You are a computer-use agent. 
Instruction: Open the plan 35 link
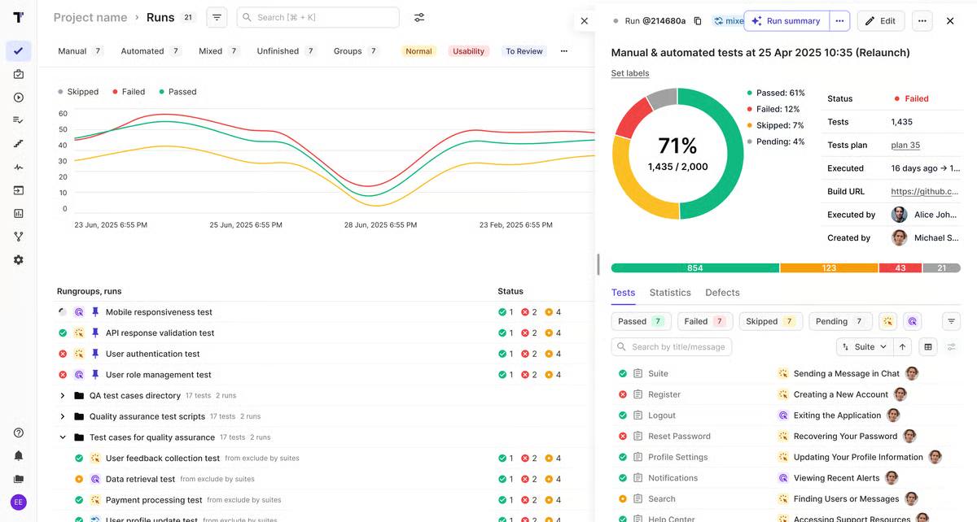click(904, 145)
